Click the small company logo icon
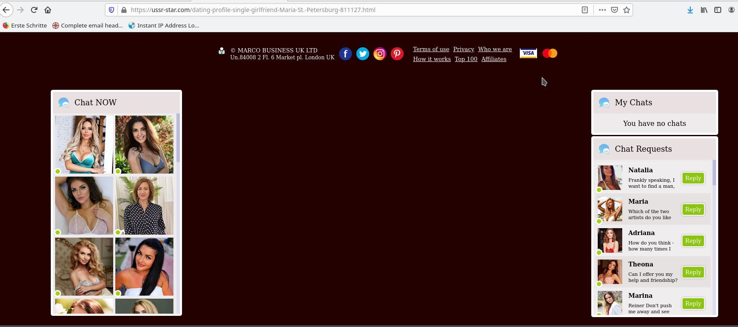The height and width of the screenshot is (327, 738). click(x=222, y=51)
